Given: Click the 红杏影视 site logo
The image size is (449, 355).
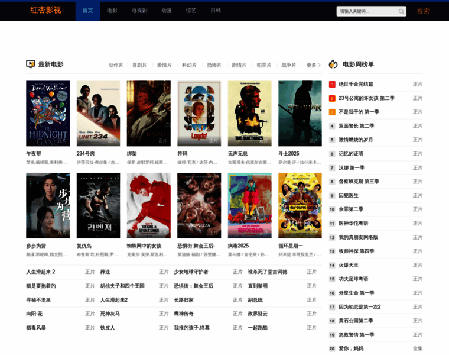Looking at the screenshot, I should pyautogui.click(x=45, y=10).
